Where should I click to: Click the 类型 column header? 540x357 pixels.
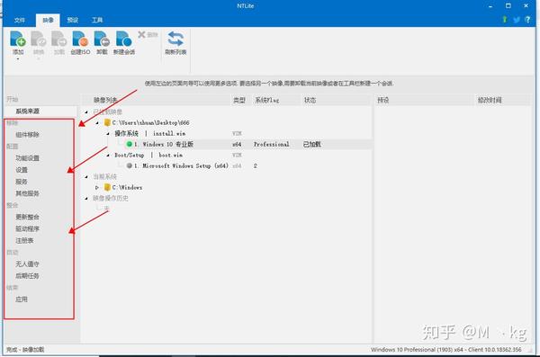point(241,100)
